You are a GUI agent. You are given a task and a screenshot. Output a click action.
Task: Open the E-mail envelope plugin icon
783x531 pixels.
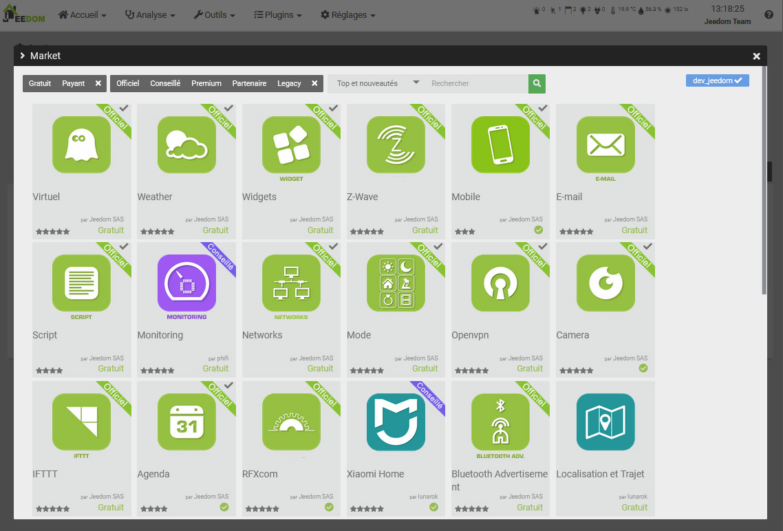coord(605,144)
